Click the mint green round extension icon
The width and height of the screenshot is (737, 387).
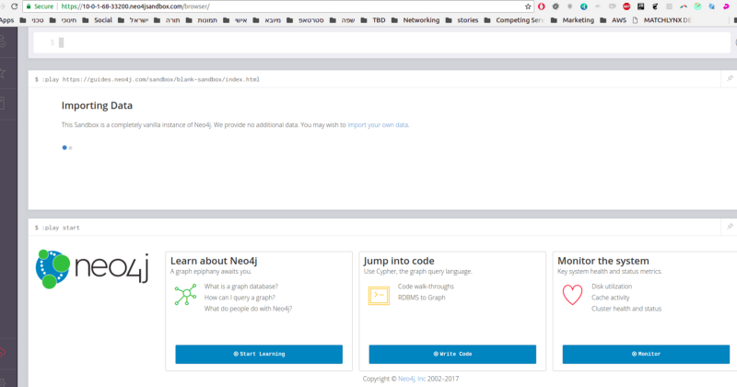[697, 6]
